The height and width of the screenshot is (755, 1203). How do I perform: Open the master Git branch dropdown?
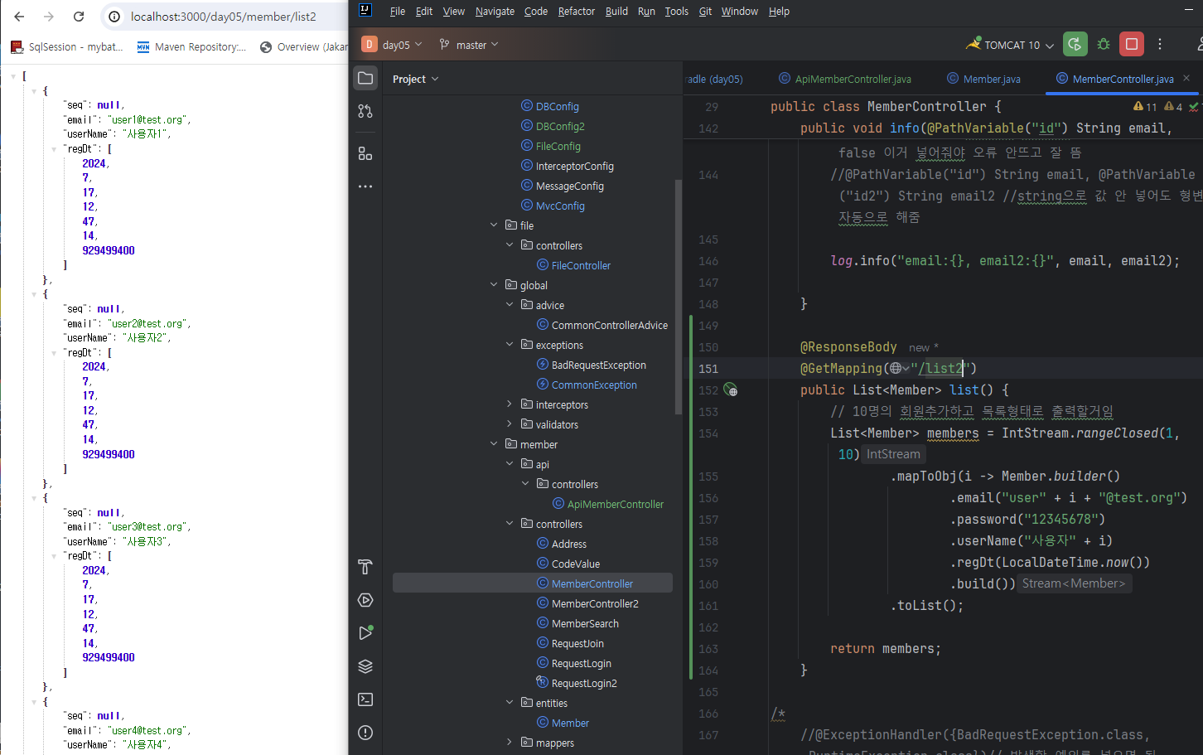tap(470, 45)
